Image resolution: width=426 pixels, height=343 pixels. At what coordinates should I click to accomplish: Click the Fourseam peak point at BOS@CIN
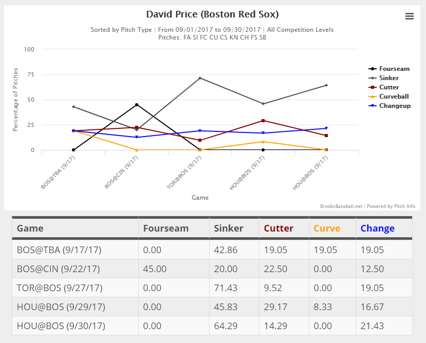(137, 105)
